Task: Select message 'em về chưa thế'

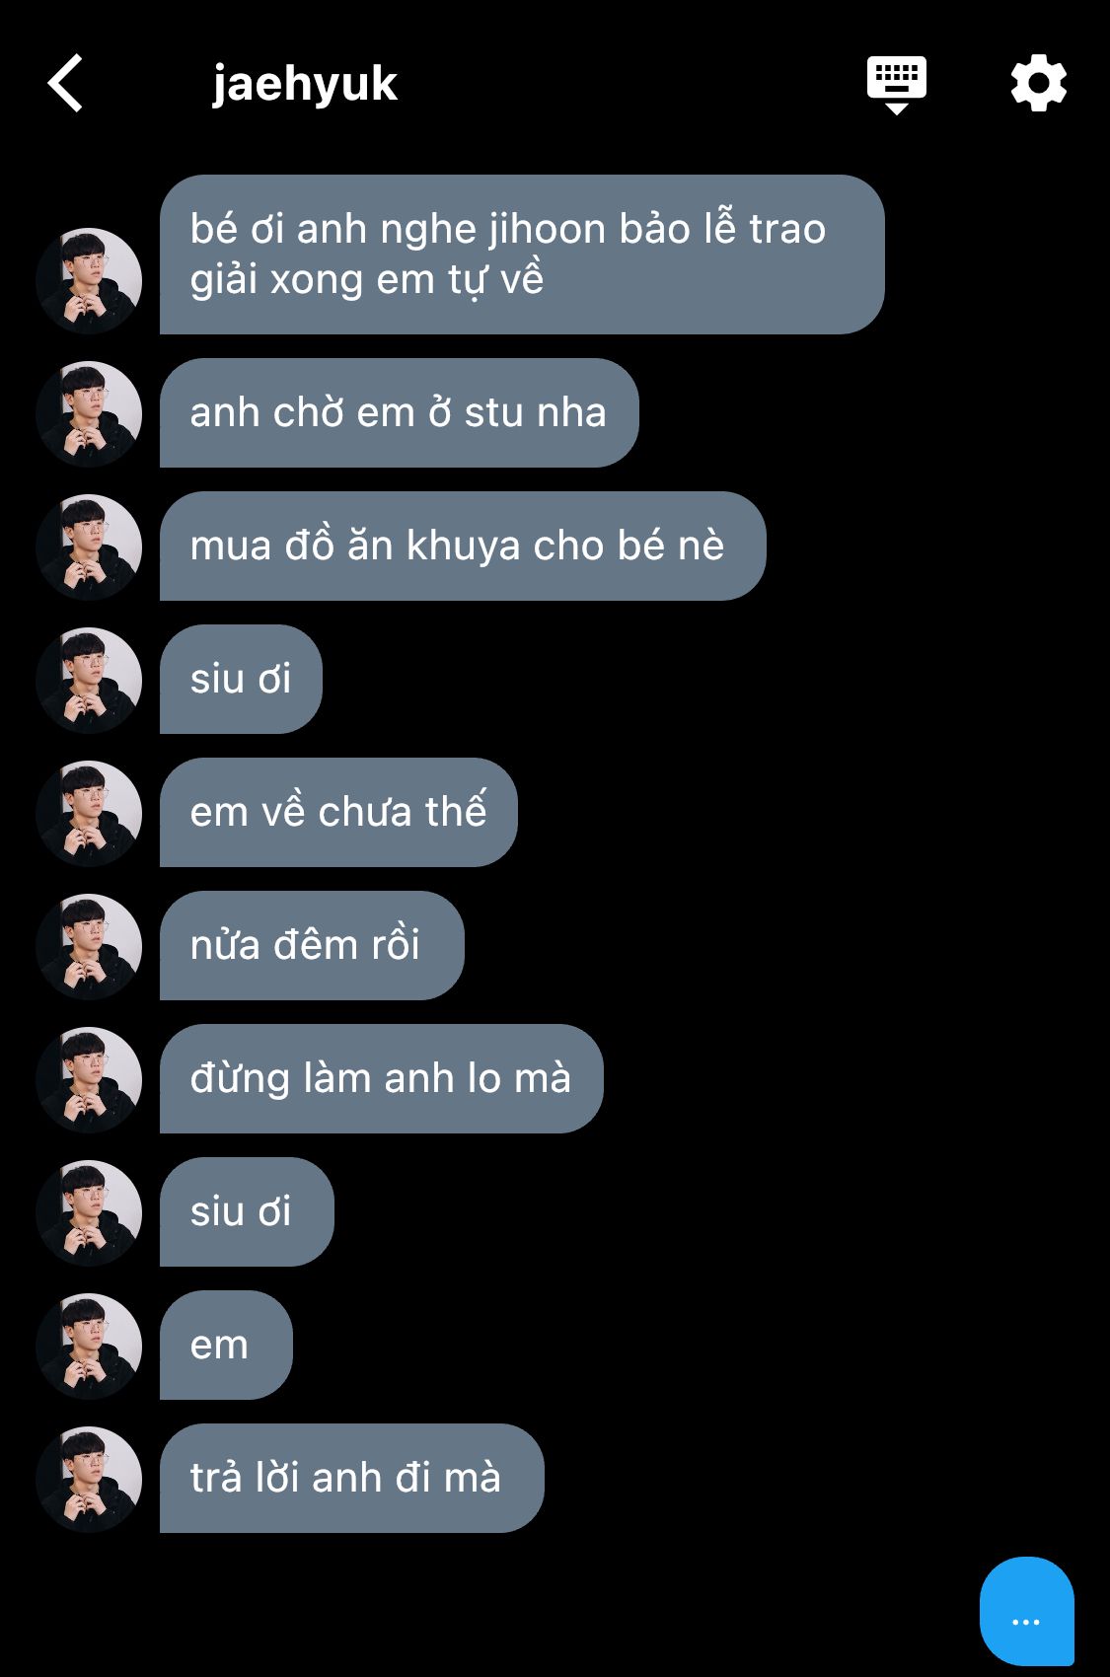Action: coord(338,812)
